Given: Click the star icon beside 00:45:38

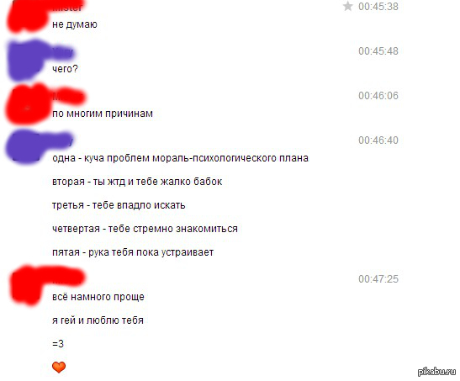Looking at the screenshot, I should (347, 6).
